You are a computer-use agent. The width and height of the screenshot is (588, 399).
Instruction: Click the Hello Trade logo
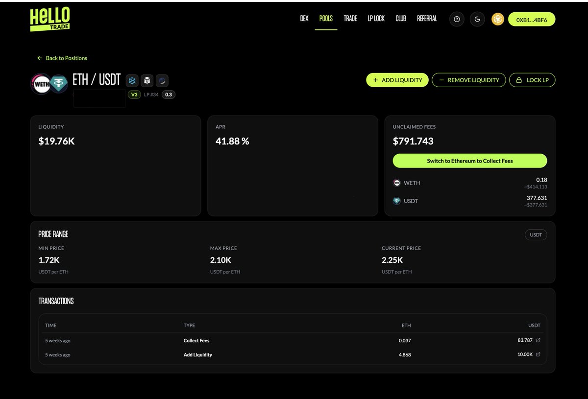click(x=50, y=20)
